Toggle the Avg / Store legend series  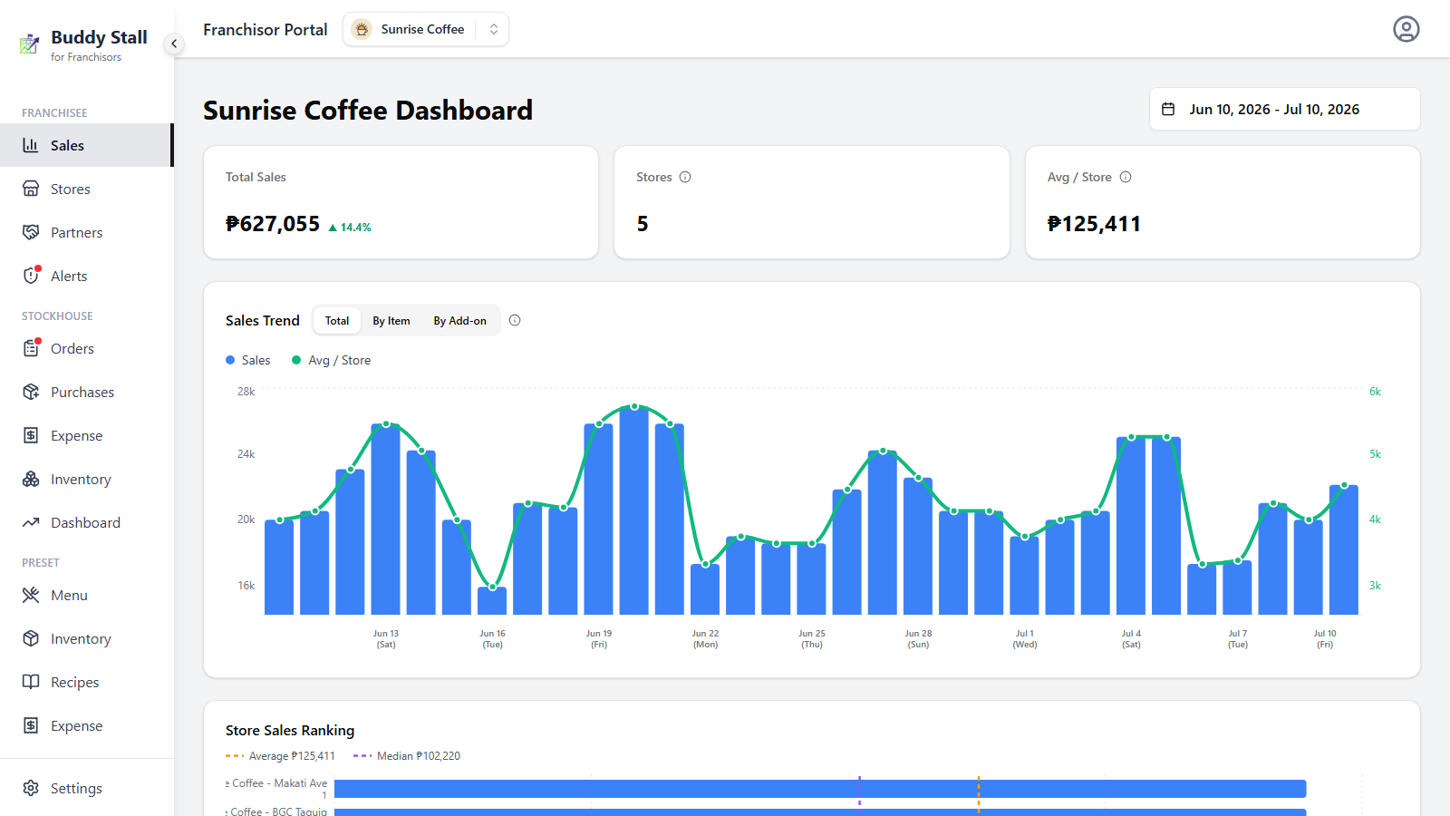[331, 360]
